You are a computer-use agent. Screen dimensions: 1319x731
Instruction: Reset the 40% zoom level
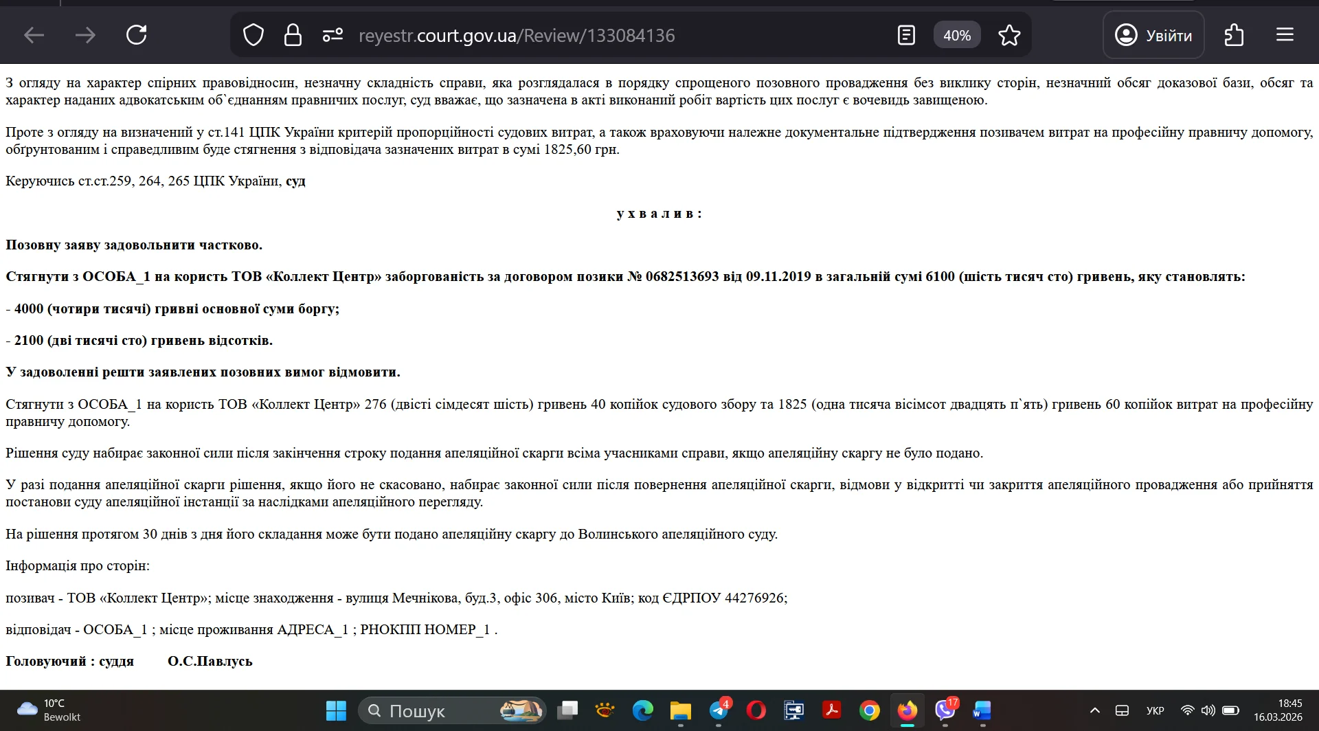(x=956, y=35)
